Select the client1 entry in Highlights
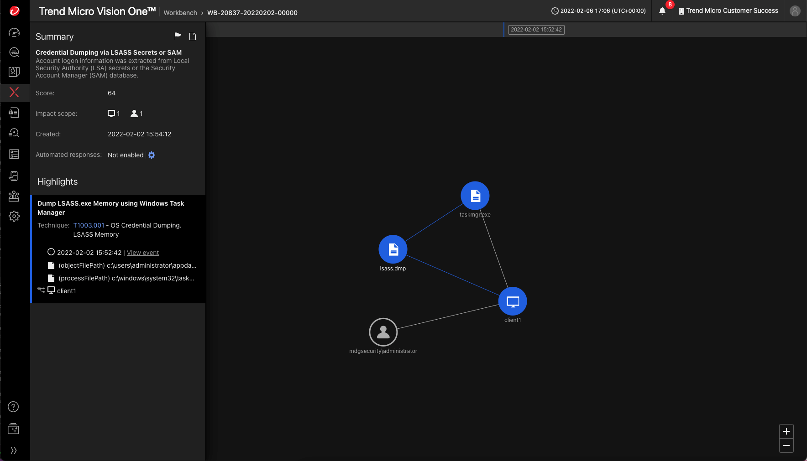 point(66,291)
